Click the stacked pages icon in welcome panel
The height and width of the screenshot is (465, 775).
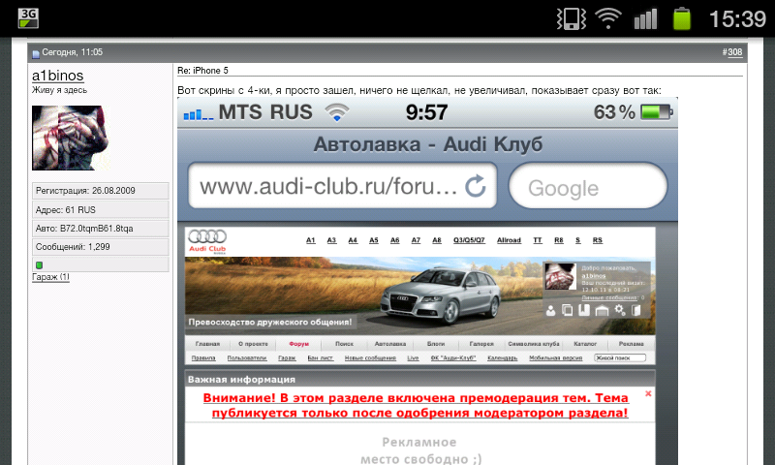coord(568,310)
